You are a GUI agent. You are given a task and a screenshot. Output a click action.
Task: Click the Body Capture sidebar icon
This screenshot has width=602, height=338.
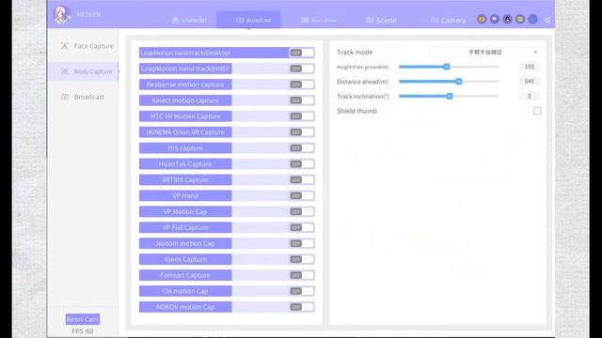65,71
